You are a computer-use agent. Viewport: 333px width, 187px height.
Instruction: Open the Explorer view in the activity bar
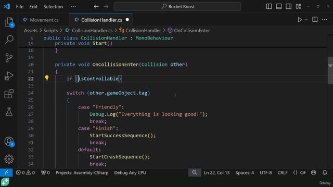tap(9, 22)
